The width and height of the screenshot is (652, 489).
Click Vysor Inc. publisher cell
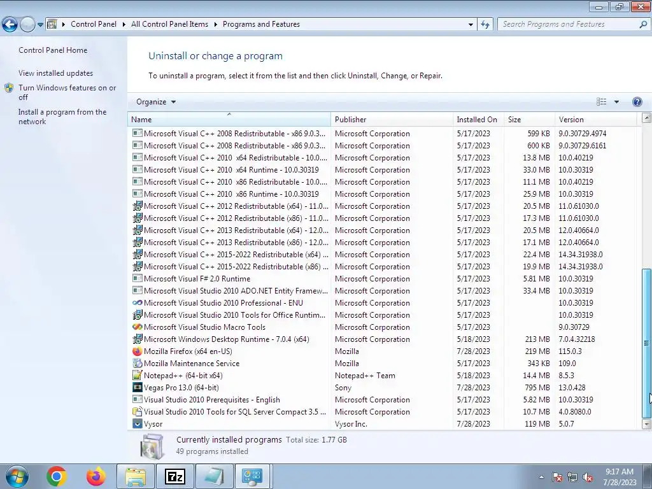tap(351, 424)
